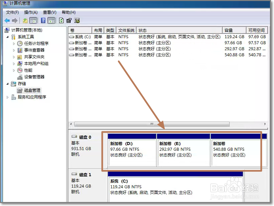Select 磁盘管理 tree item
Screen dimensions: 274x206
tap(32, 90)
